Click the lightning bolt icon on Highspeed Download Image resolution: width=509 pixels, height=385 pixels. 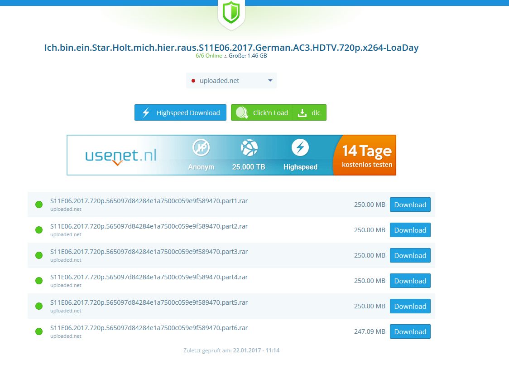point(146,112)
